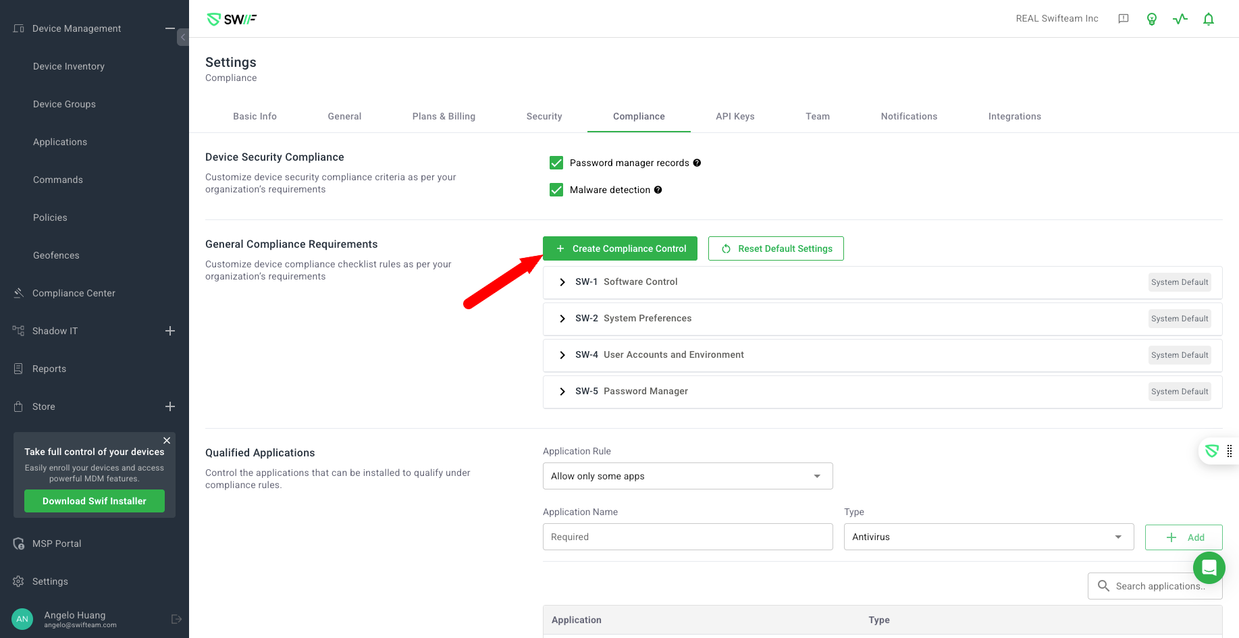Expand the SW-1 Software Control row

click(x=562, y=282)
